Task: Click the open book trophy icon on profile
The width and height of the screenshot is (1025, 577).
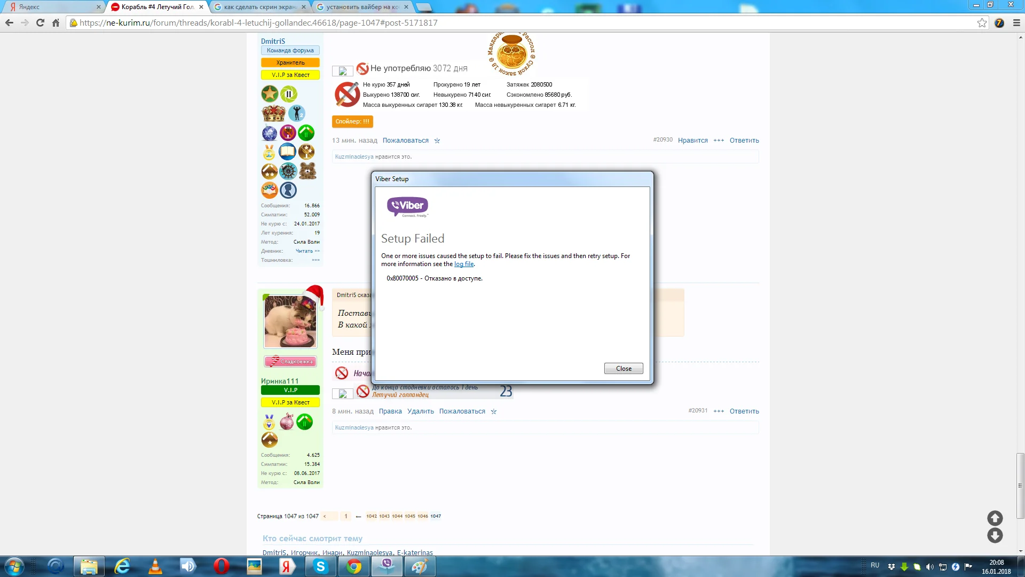Action: (288, 152)
